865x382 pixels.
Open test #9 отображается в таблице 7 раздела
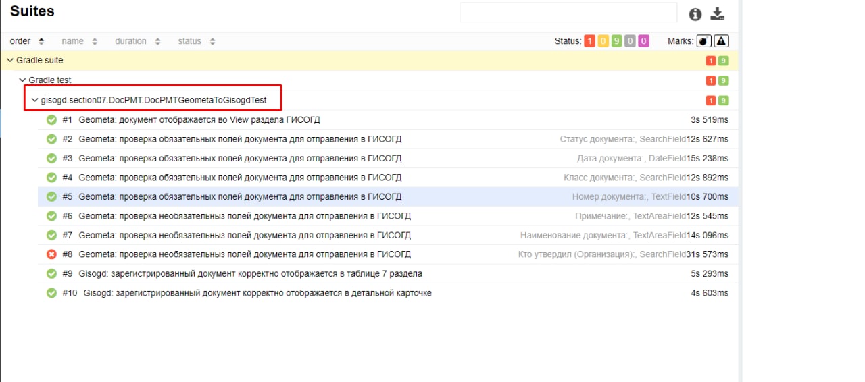[388, 274]
